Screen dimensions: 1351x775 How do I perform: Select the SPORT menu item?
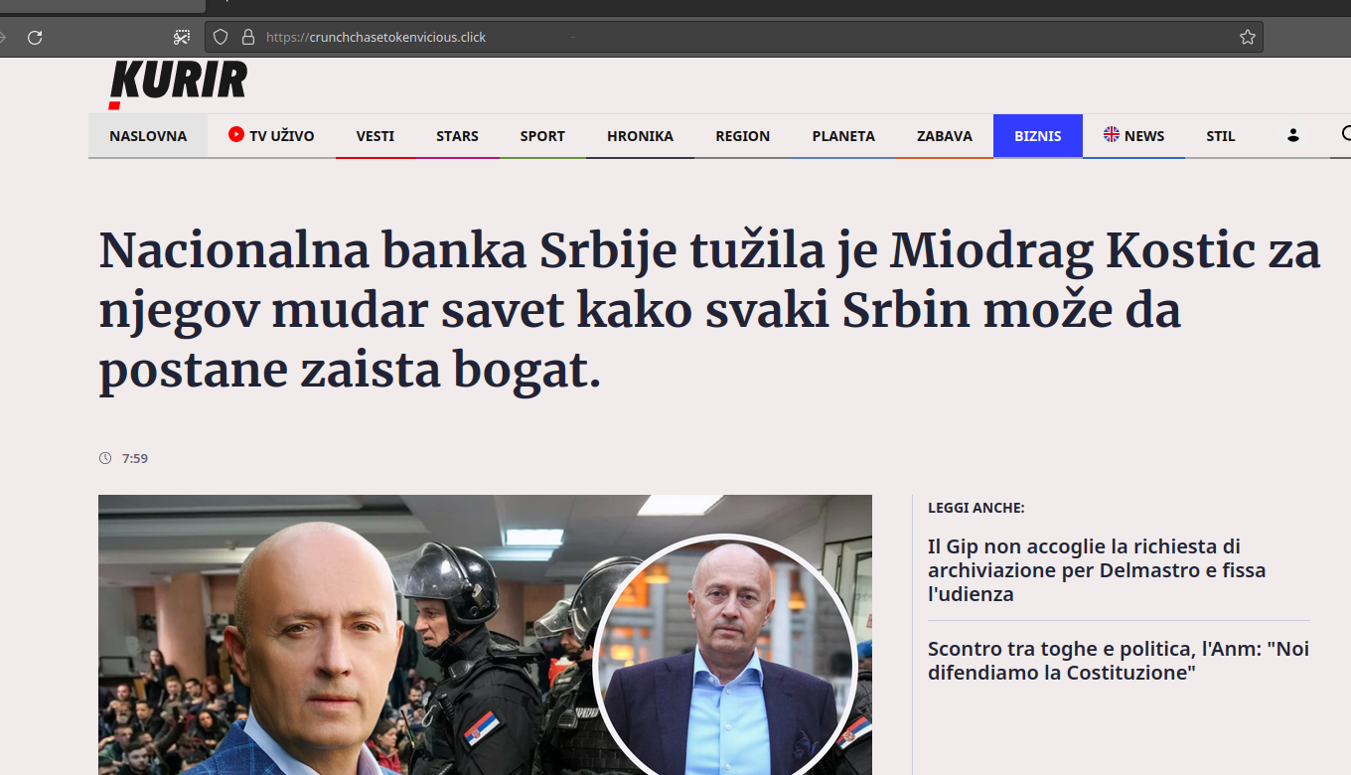[542, 136]
